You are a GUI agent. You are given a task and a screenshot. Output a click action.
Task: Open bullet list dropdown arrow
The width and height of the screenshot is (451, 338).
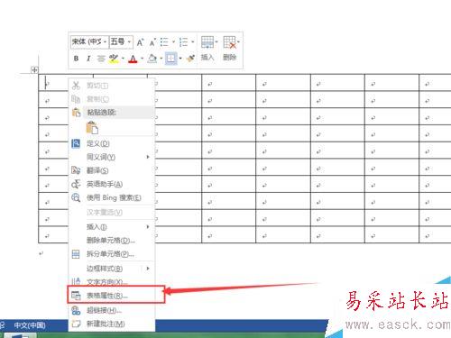[x=173, y=42]
